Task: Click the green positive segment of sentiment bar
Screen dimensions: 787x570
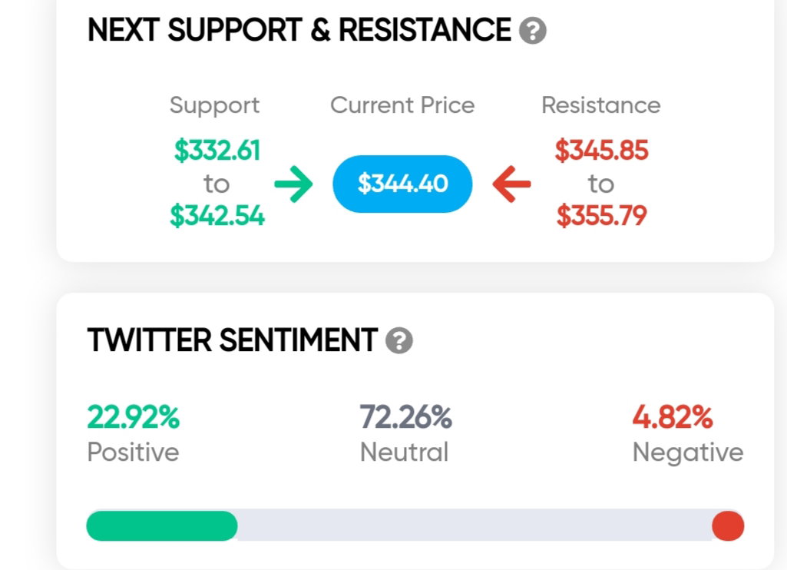Action: coord(161,525)
